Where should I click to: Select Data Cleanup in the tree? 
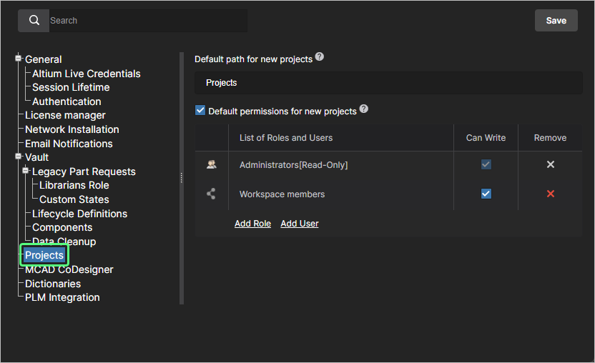[64, 242]
